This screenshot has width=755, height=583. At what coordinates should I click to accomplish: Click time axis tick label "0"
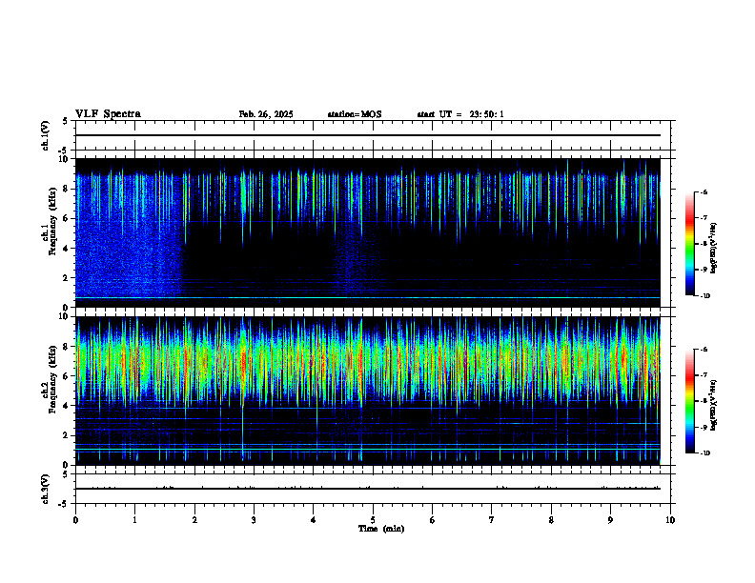(x=75, y=520)
